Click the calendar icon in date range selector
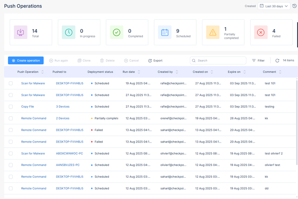298x199 pixels. pos(262,6)
